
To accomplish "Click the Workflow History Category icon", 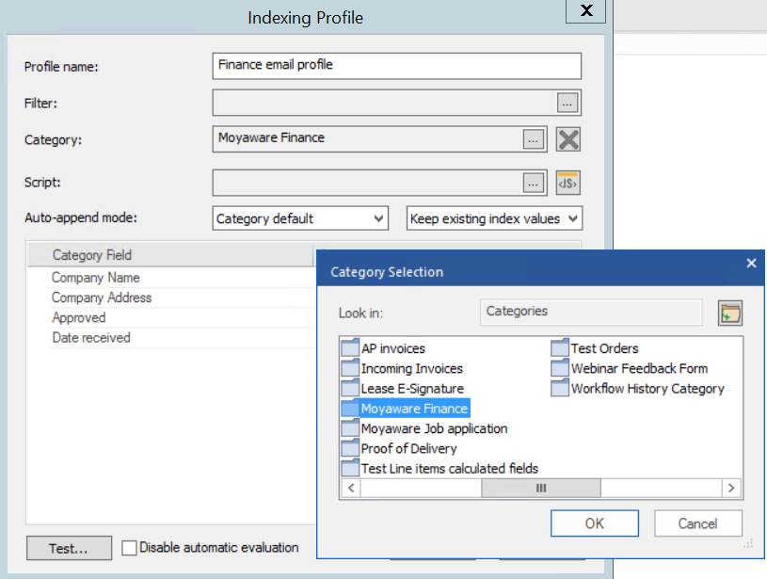I will [560, 388].
